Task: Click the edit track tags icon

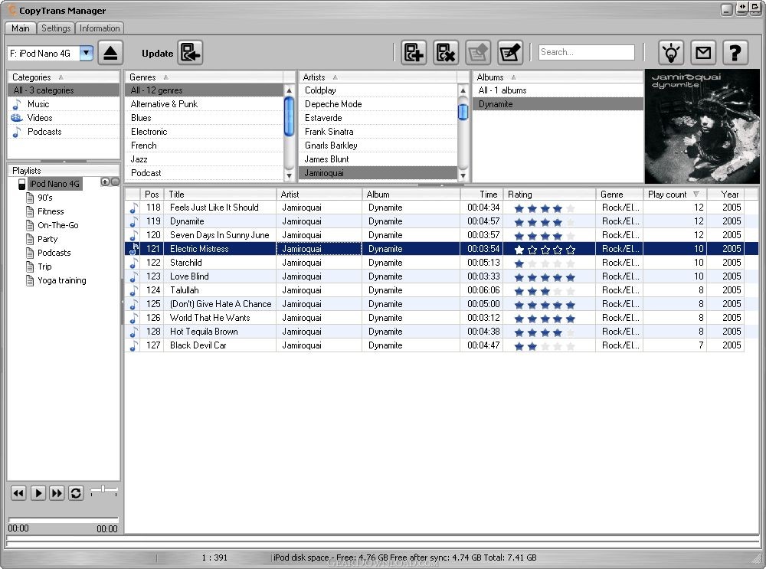Action: (x=510, y=53)
